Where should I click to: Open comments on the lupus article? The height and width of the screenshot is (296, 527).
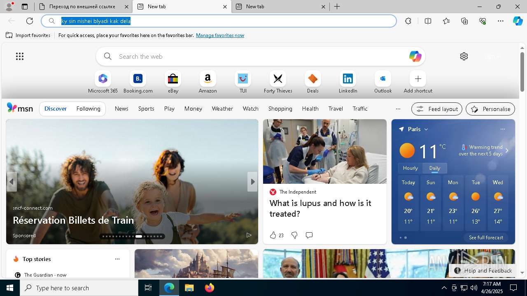pyautogui.click(x=309, y=235)
